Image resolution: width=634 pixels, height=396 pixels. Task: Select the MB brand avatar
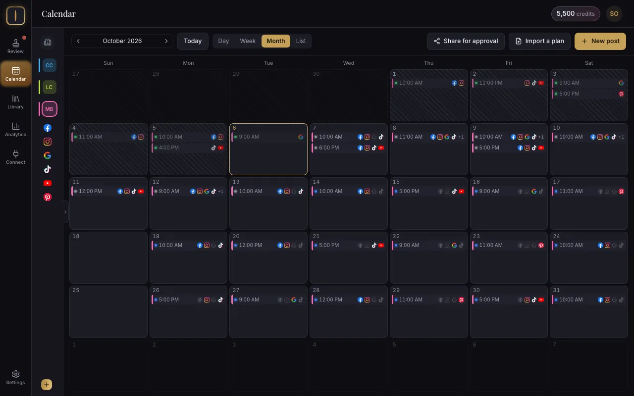[x=49, y=109]
